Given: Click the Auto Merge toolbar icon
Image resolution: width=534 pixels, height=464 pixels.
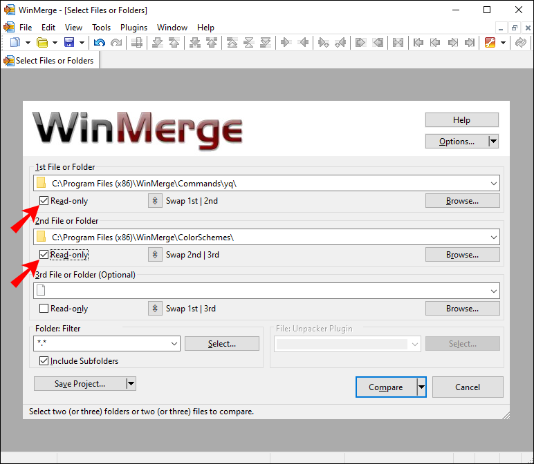Looking at the screenshot, I should 398,43.
